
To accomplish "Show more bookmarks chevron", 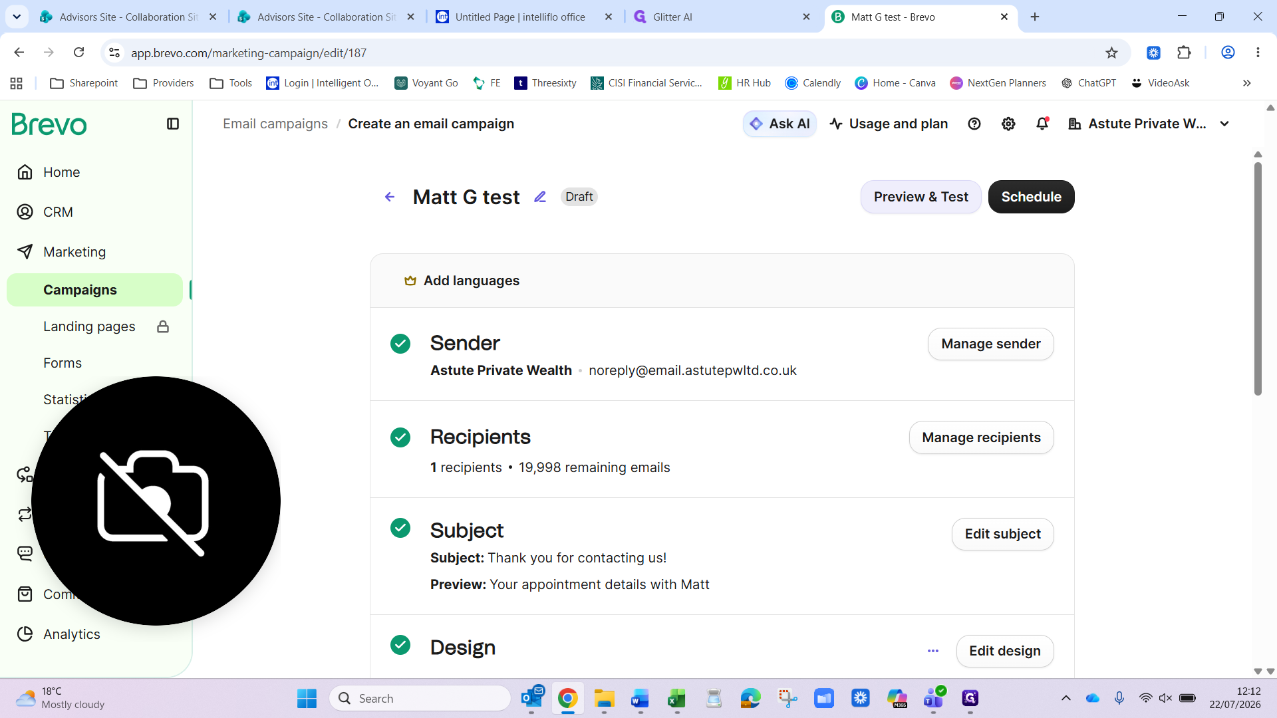I will pos(1247,83).
